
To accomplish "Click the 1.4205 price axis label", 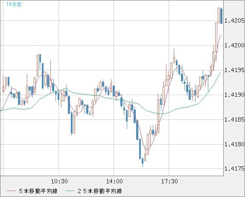I will [234, 20].
